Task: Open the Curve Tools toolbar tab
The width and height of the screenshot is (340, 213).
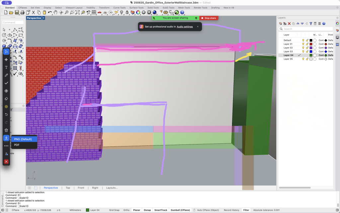Action: point(119,7)
